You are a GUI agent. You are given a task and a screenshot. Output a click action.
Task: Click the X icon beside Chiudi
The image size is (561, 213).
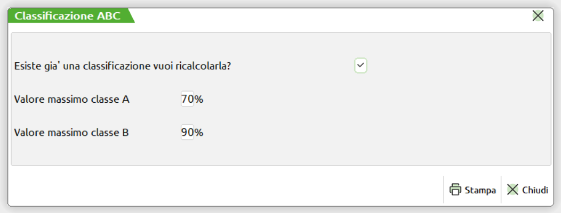(512, 190)
